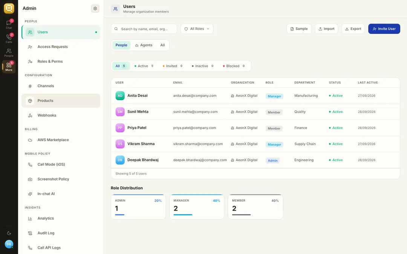Open the app logo in the top-left corner
407x254 pixels.
9,8
